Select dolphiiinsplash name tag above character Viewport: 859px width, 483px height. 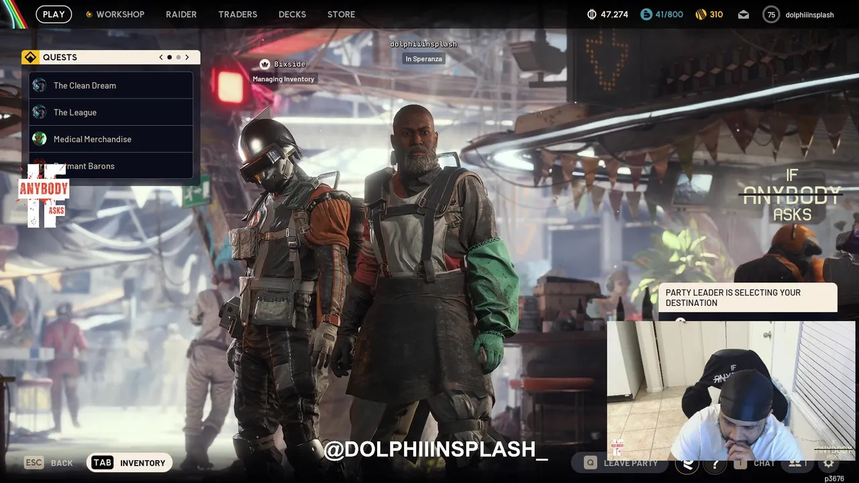pos(423,44)
